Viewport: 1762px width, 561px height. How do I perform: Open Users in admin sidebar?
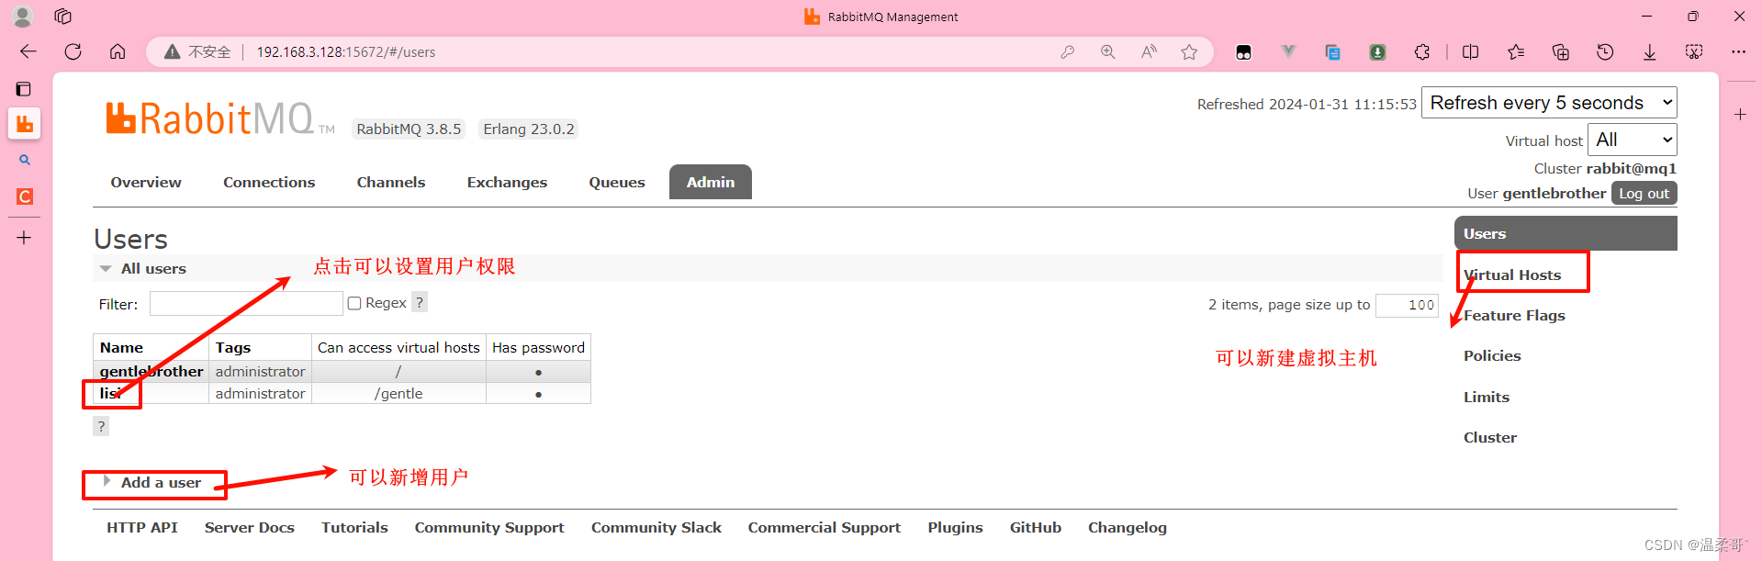tap(1566, 234)
